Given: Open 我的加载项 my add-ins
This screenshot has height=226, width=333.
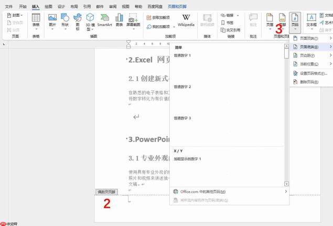Looking at the screenshot, I should click(161, 27).
